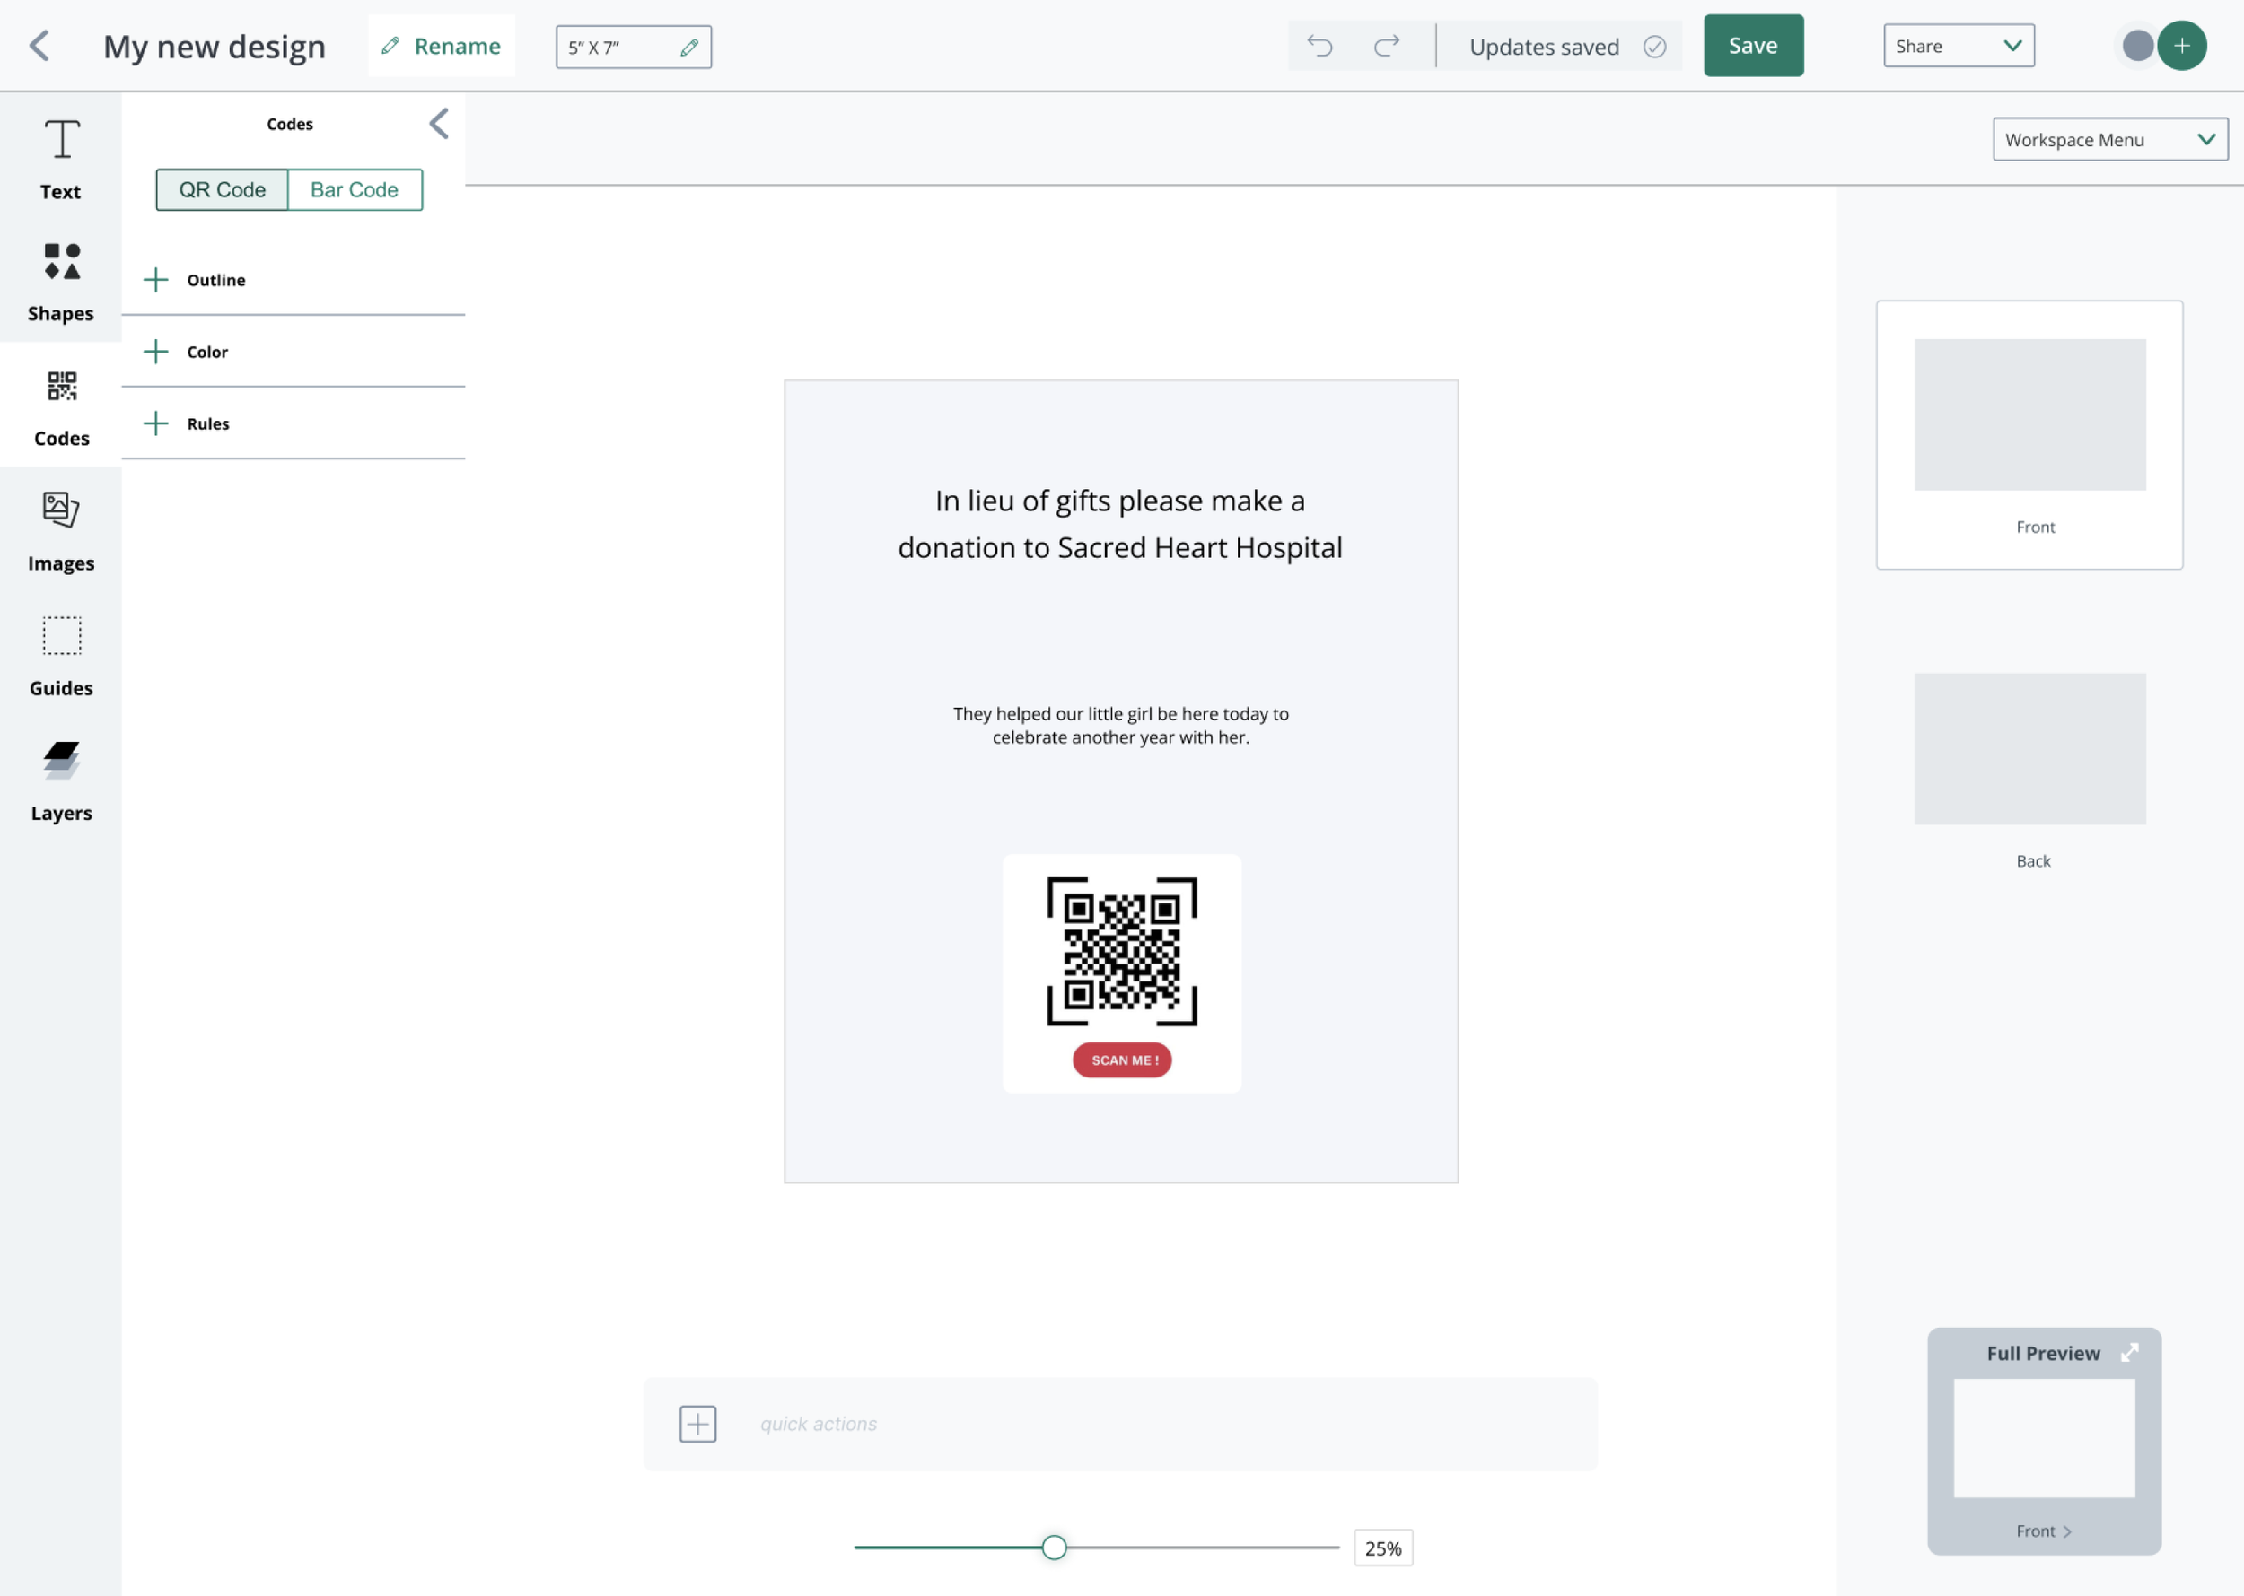Image resolution: width=2244 pixels, height=1596 pixels.
Task: Open the Images tool
Action: 61,532
